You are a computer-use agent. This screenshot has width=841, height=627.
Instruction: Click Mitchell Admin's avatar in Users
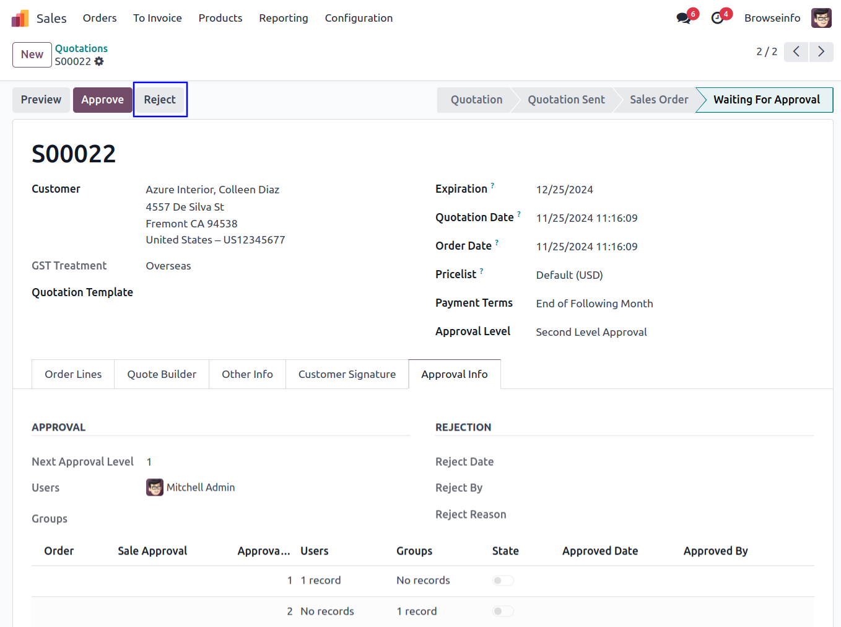[155, 488]
